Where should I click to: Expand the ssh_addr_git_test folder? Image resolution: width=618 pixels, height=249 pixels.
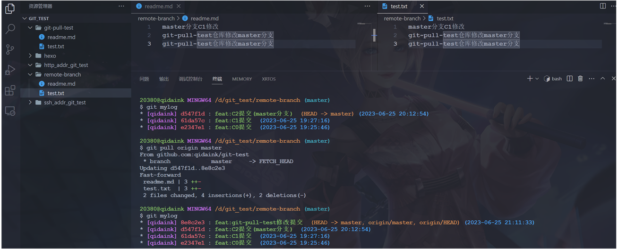coord(65,102)
